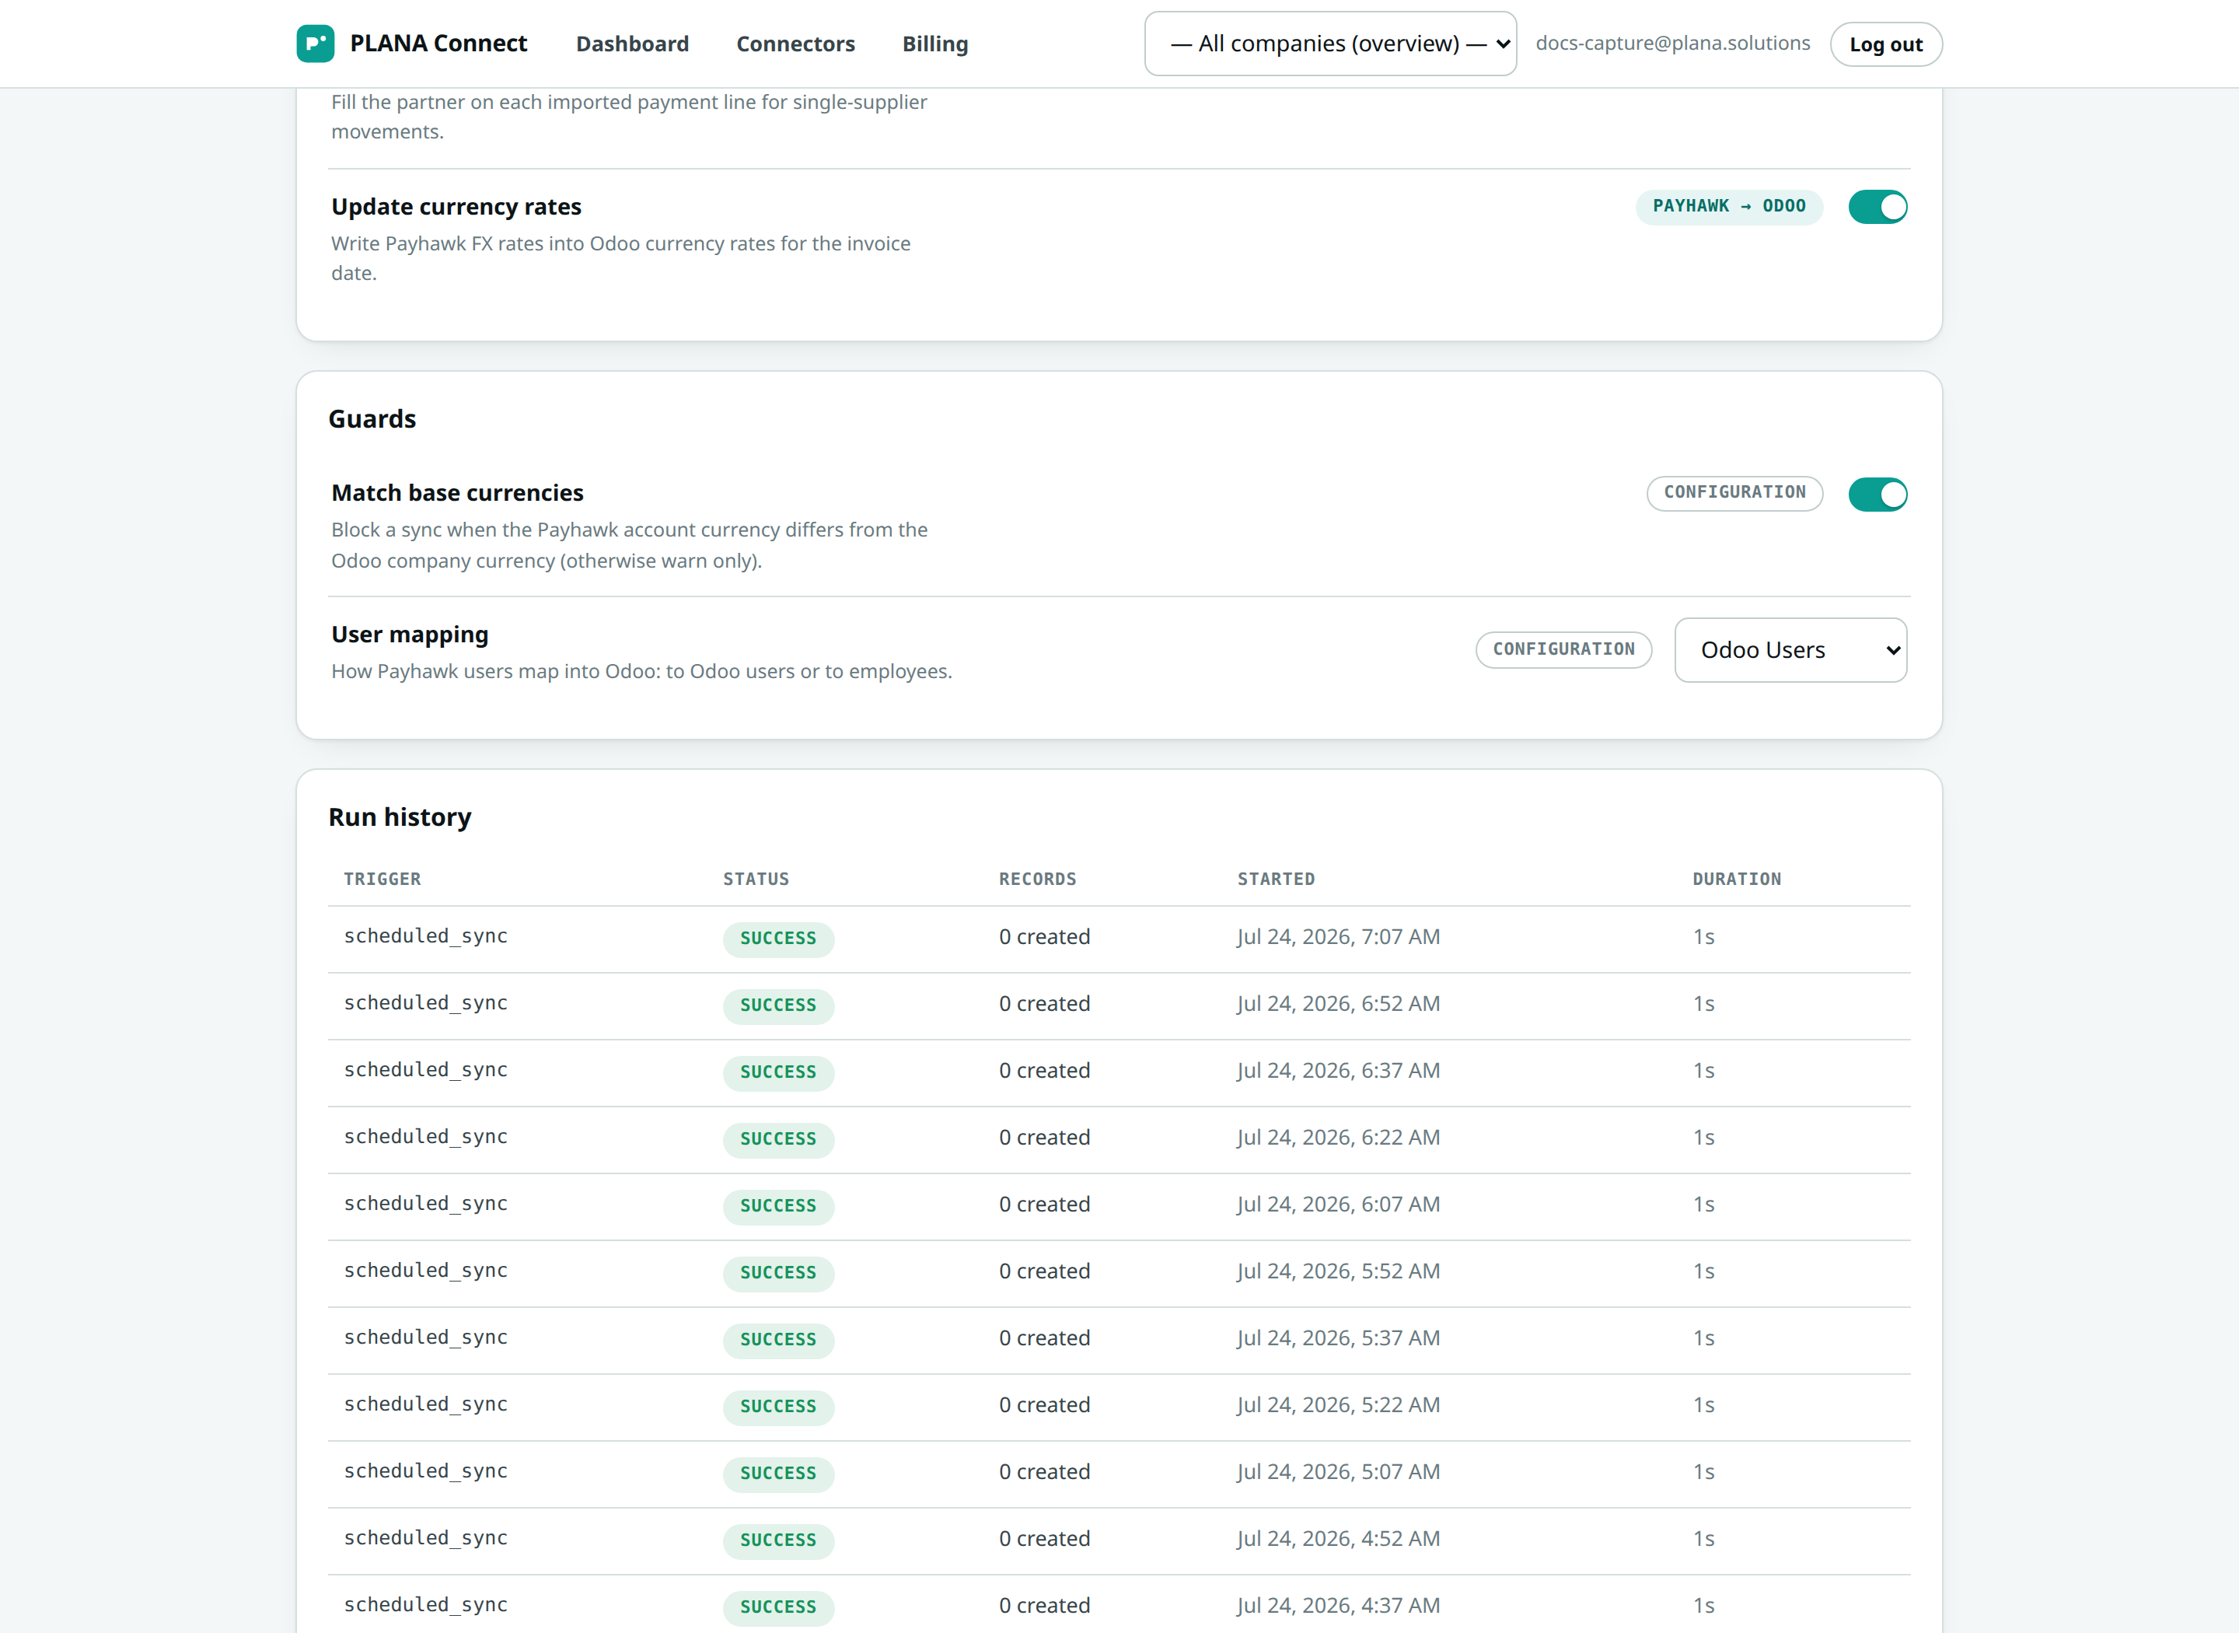This screenshot has height=1633, width=2239.
Task: Click the 1s duration in the 6:07 AM row
Action: coord(1703,1204)
